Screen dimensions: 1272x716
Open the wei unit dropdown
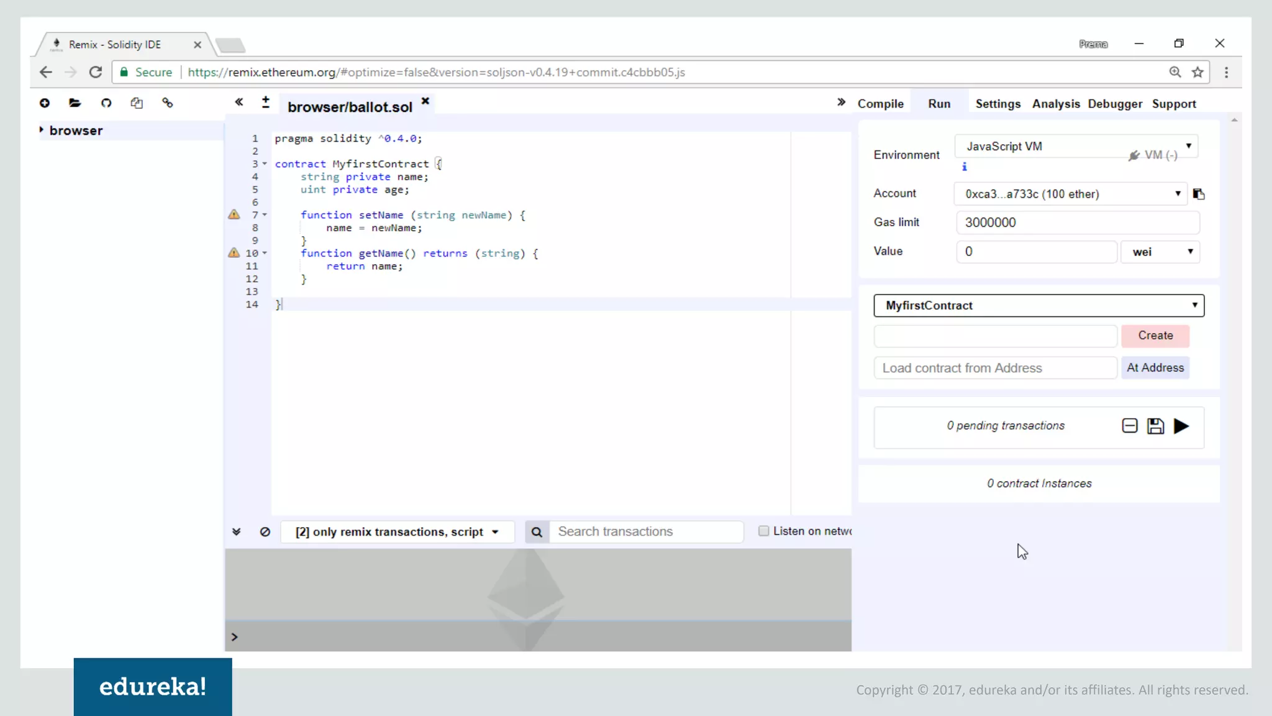[1160, 252]
